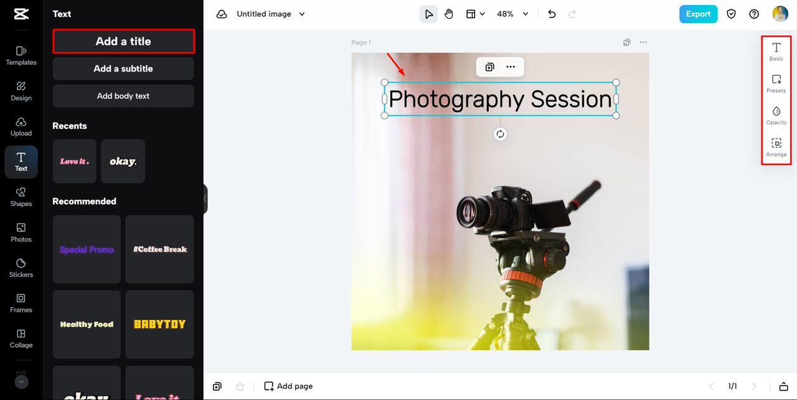Screen dimensions: 797x400
Task: Open the Stickers sidebar panel
Action: point(21,267)
